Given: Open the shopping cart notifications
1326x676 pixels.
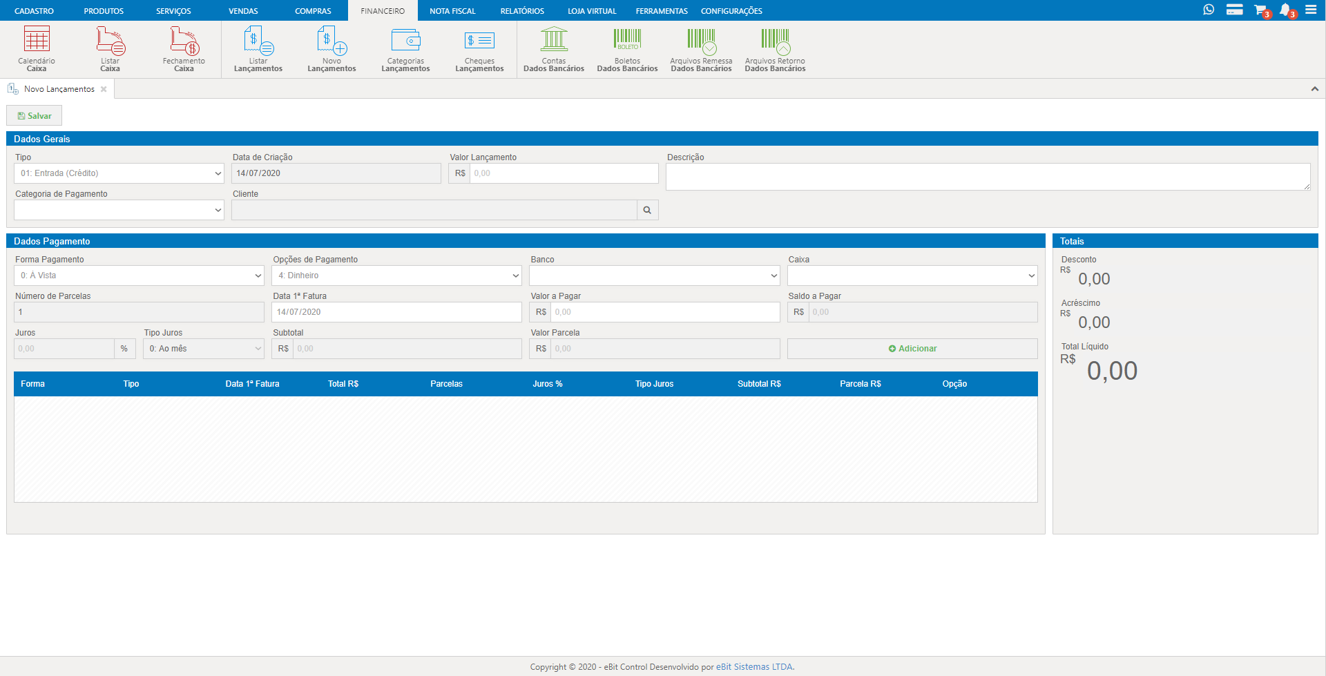Looking at the screenshot, I should [1261, 10].
